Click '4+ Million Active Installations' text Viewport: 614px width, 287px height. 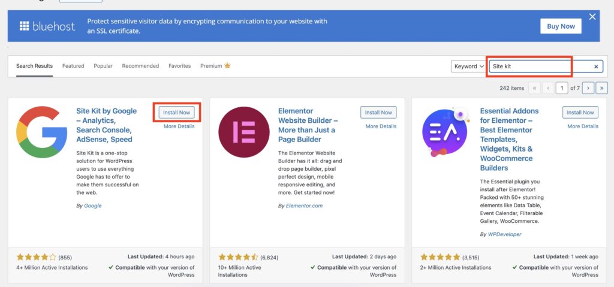pyautogui.click(x=52, y=267)
